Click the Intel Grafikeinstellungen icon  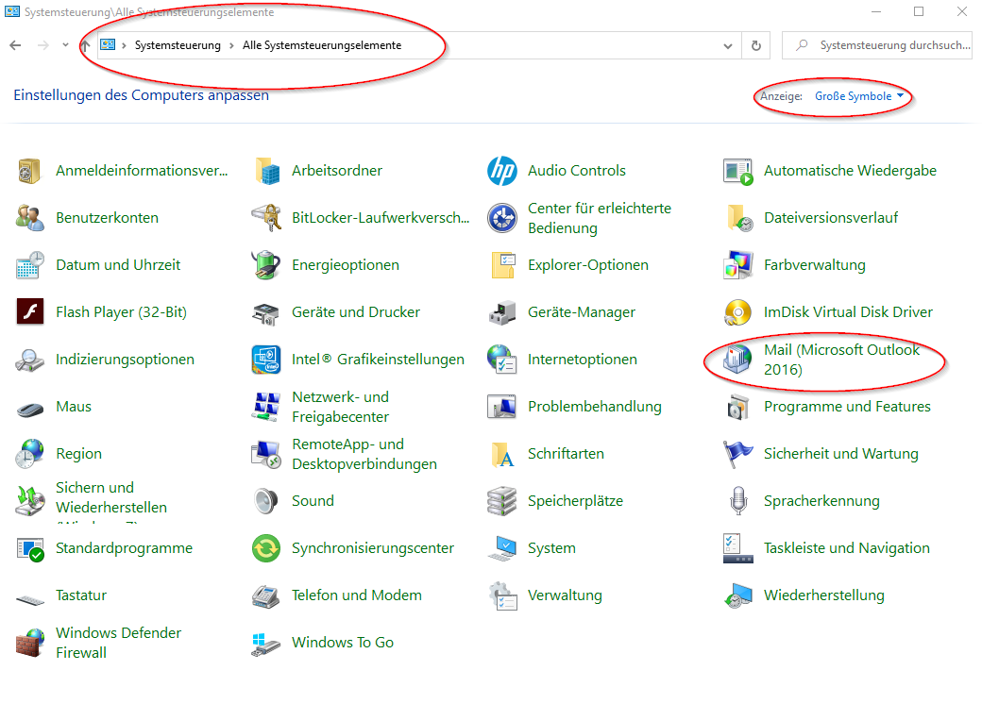(266, 360)
